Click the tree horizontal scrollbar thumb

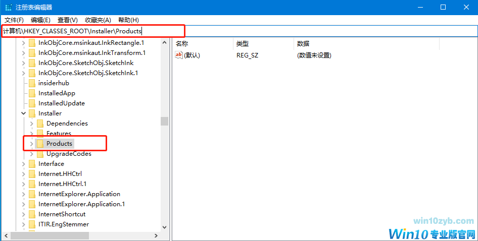[50, 235]
